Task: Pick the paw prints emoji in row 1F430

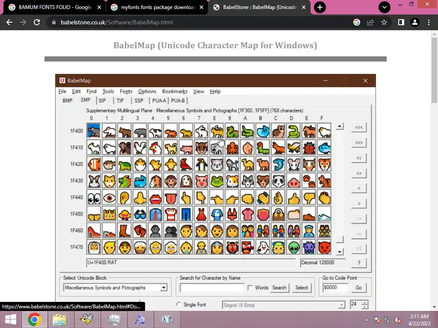Action: point(309,181)
